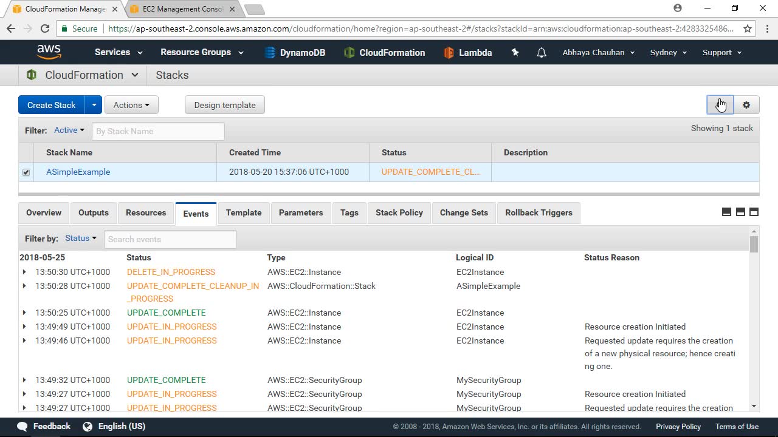Open the Privacy Policy link
The width and height of the screenshot is (778, 437).
click(x=678, y=427)
